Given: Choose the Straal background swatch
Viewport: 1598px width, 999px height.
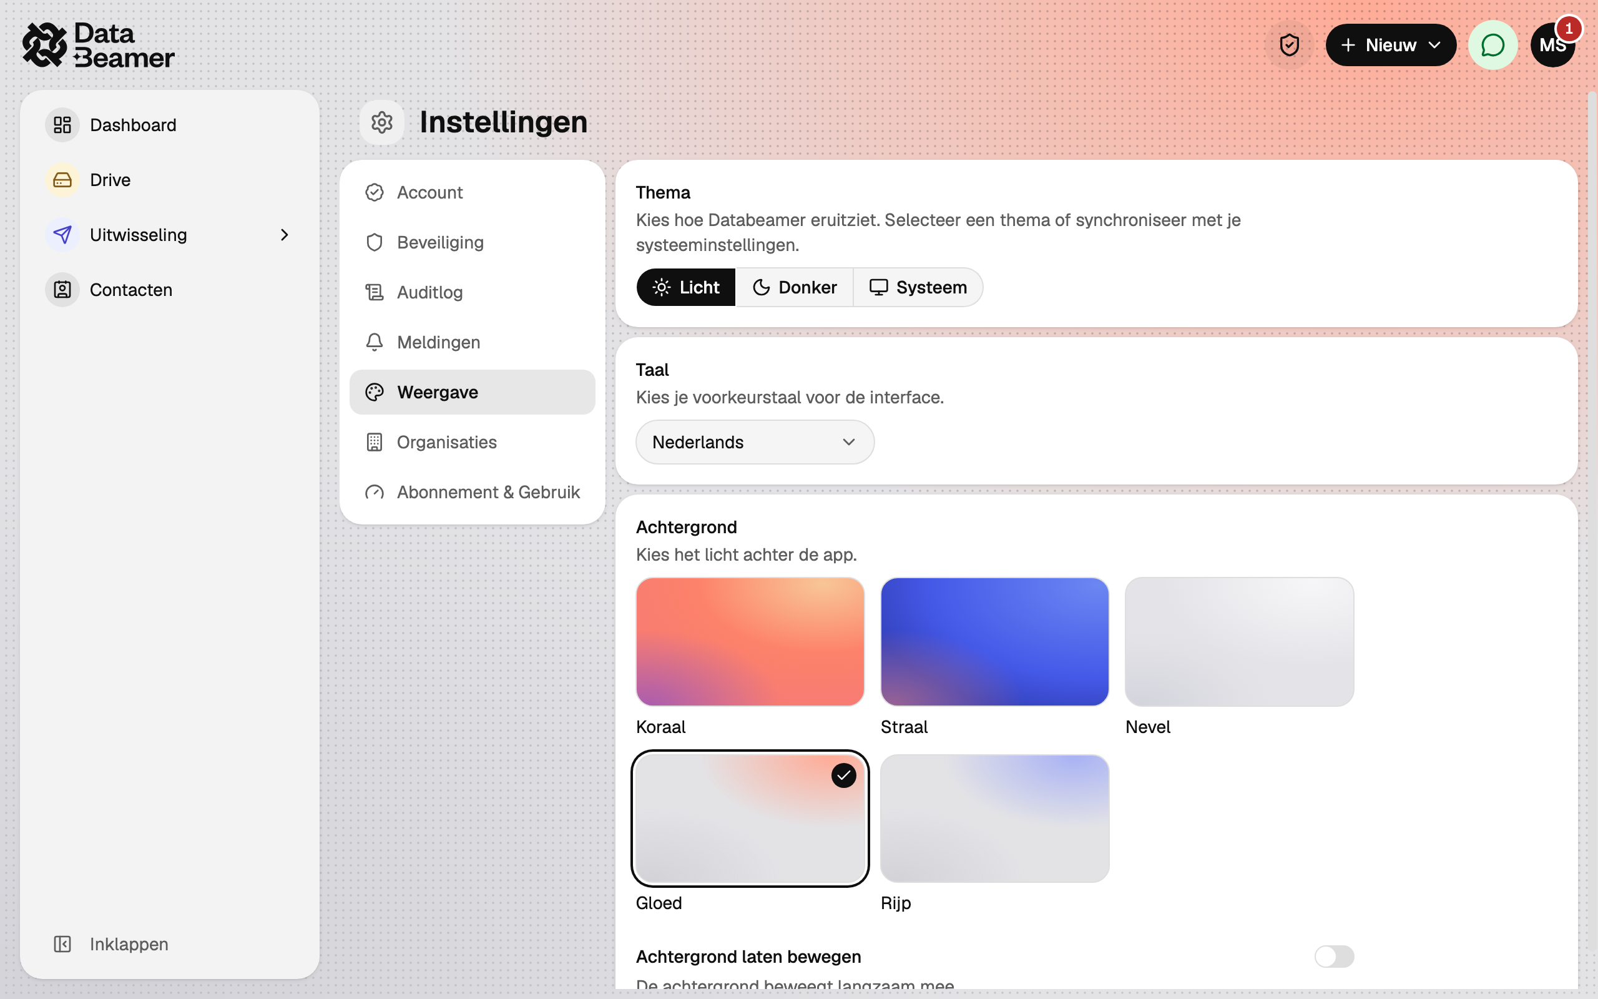Looking at the screenshot, I should click(994, 642).
